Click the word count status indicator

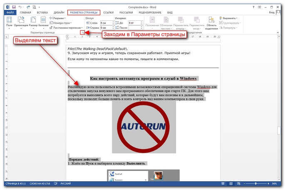[40, 184]
